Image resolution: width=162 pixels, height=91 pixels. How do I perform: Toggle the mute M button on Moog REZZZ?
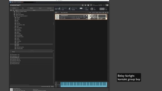click(89, 18)
